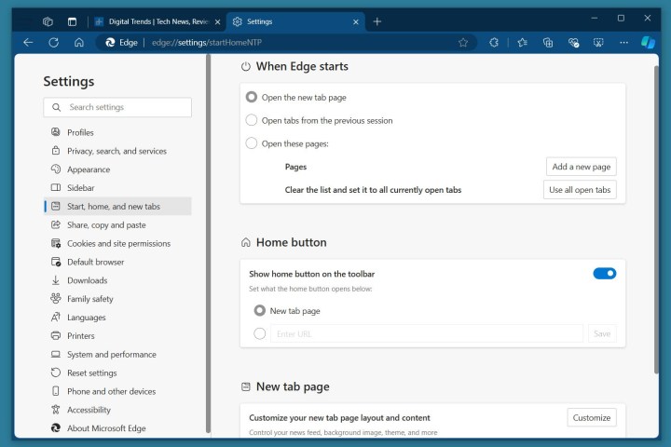Open the Extensions puzzle icon
This screenshot has height=447, width=671.
[494, 42]
